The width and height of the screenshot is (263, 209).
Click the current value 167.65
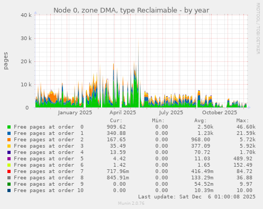(x=116, y=140)
